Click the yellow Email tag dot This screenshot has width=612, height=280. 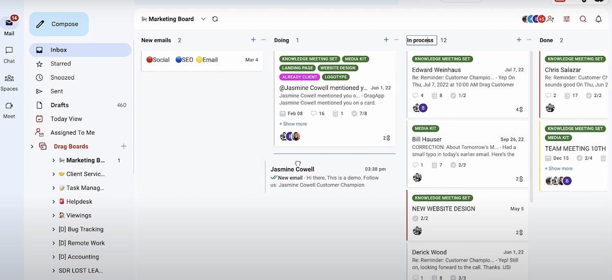pos(199,60)
